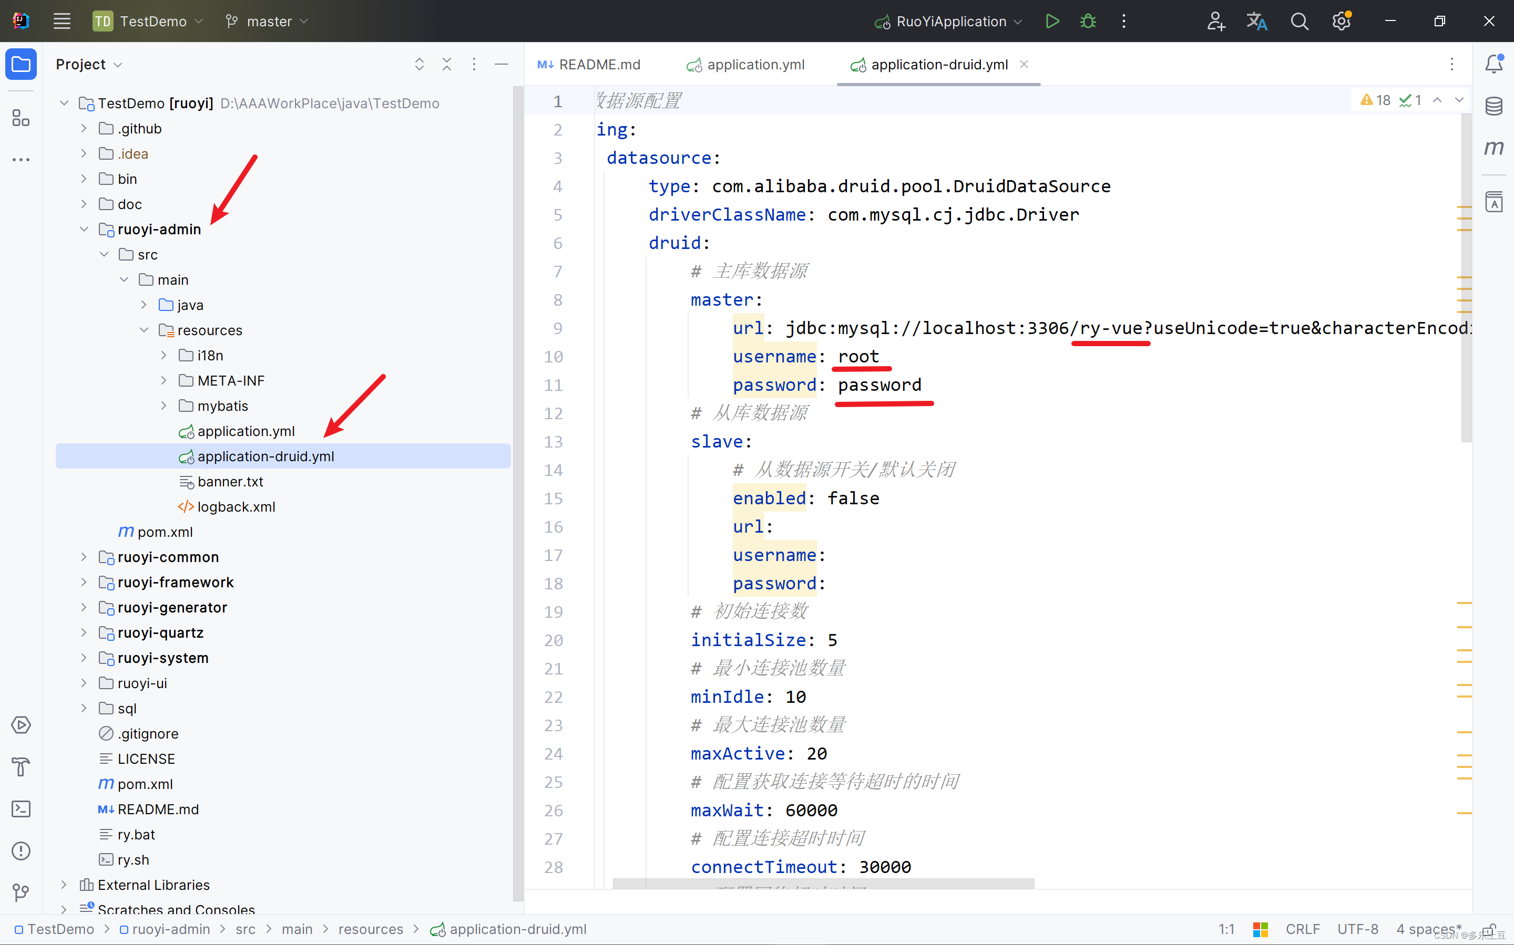This screenshot has height=945, width=1514.
Task: Toggle the Project tool window button
Action: 21,64
